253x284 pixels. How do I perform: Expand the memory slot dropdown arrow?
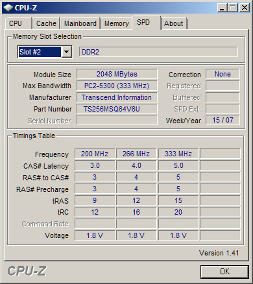pos(67,52)
